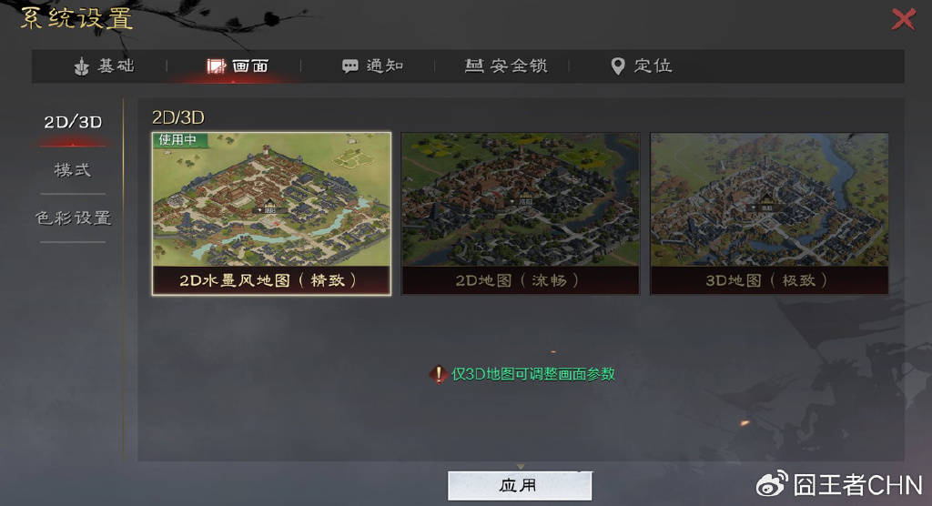Click the 3D map preview thumbnail image

pyautogui.click(x=769, y=199)
